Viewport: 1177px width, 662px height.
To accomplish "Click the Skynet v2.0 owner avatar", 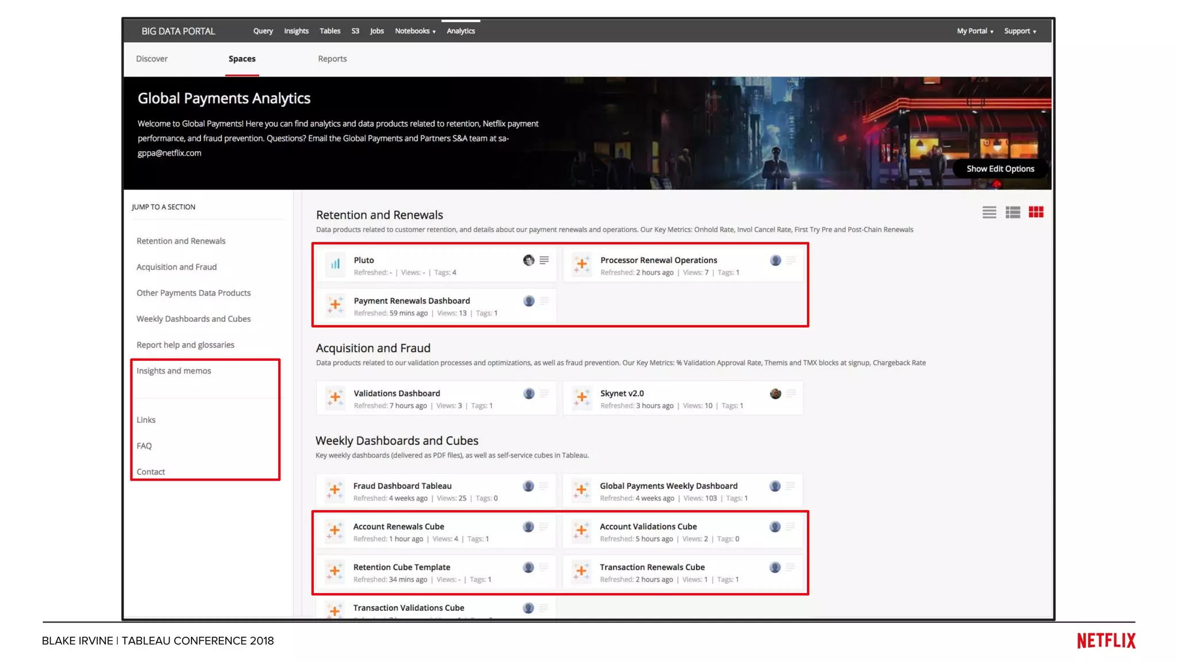I will 775,394.
